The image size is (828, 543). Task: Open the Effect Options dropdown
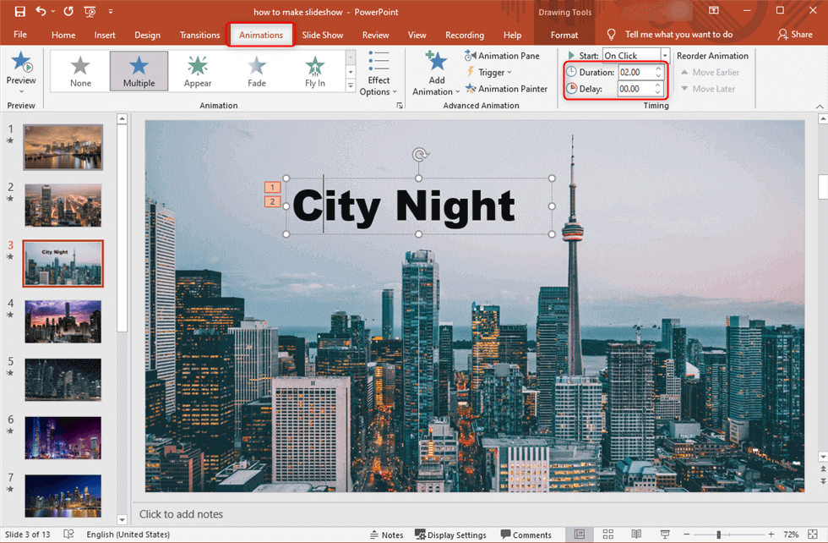point(379,74)
